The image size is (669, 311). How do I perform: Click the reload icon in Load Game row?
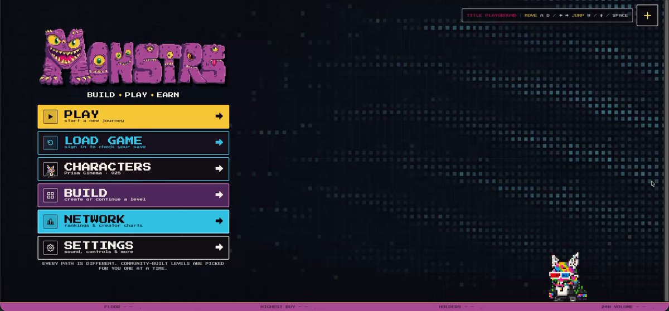(51, 143)
